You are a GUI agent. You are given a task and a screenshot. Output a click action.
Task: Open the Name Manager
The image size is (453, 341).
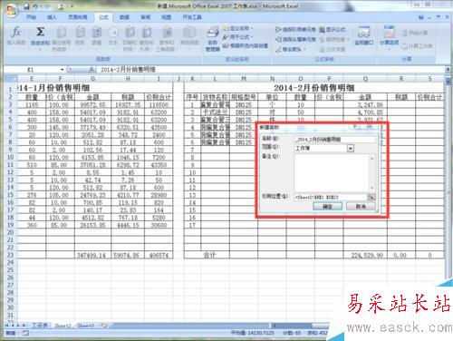(213, 39)
